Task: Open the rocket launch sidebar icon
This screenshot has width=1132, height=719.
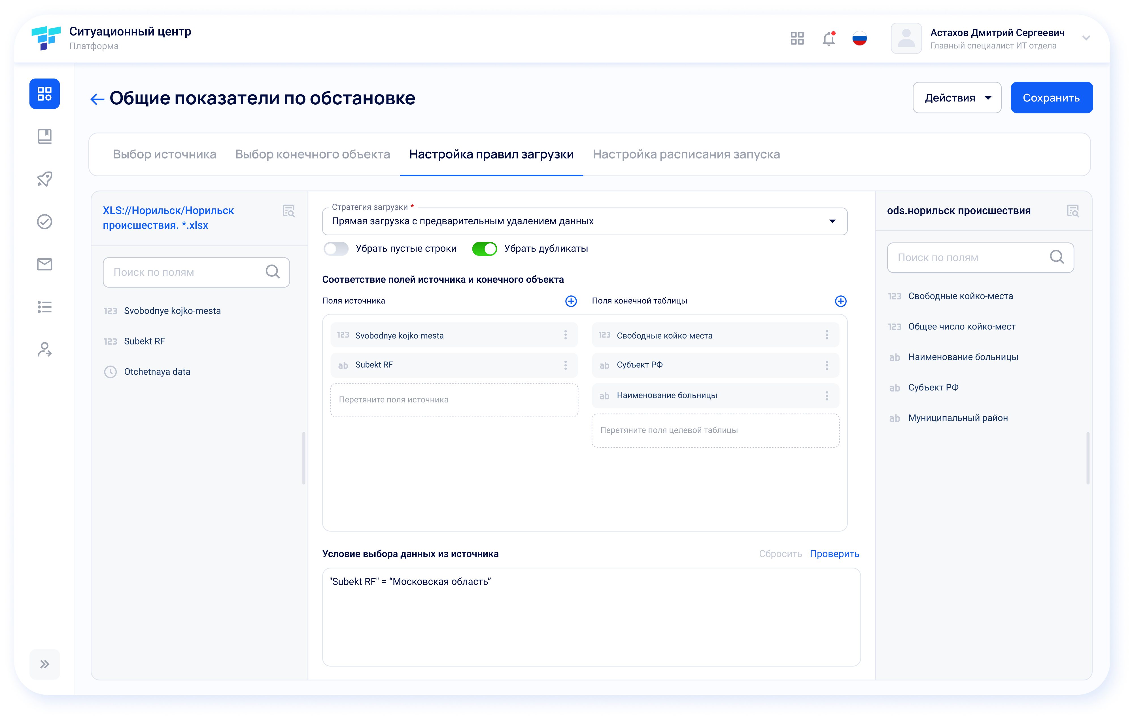Action: click(45, 179)
